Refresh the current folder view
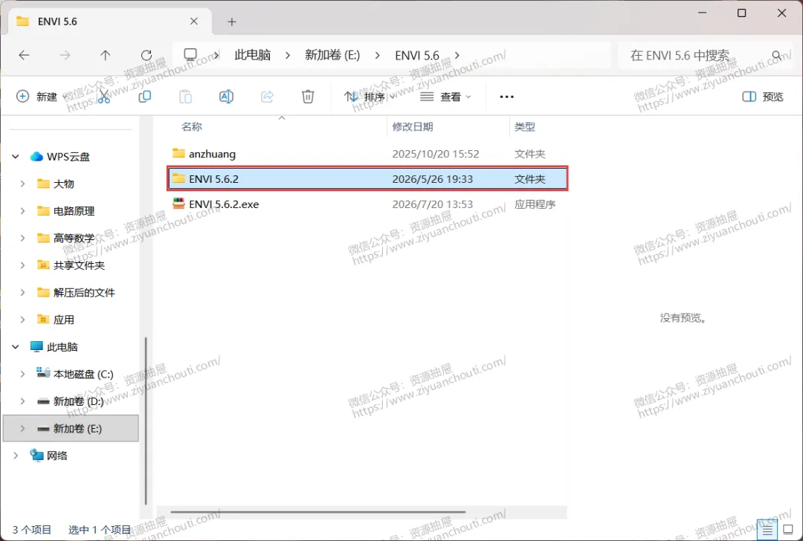The width and height of the screenshot is (803, 541). (x=146, y=55)
